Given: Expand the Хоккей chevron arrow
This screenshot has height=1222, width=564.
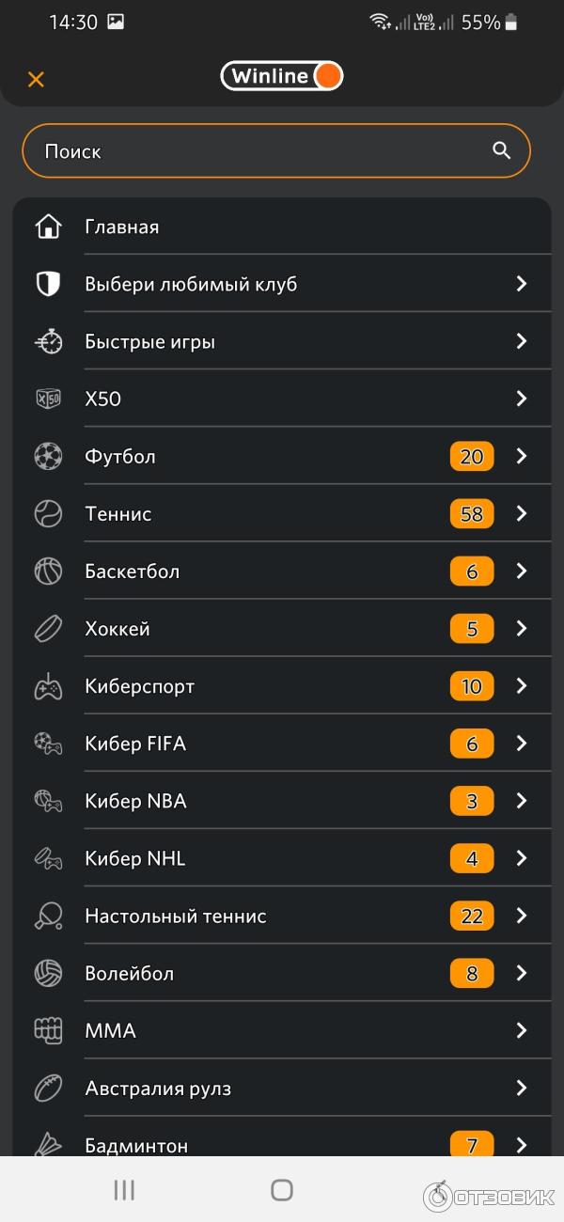Looking at the screenshot, I should pyautogui.click(x=522, y=629).
